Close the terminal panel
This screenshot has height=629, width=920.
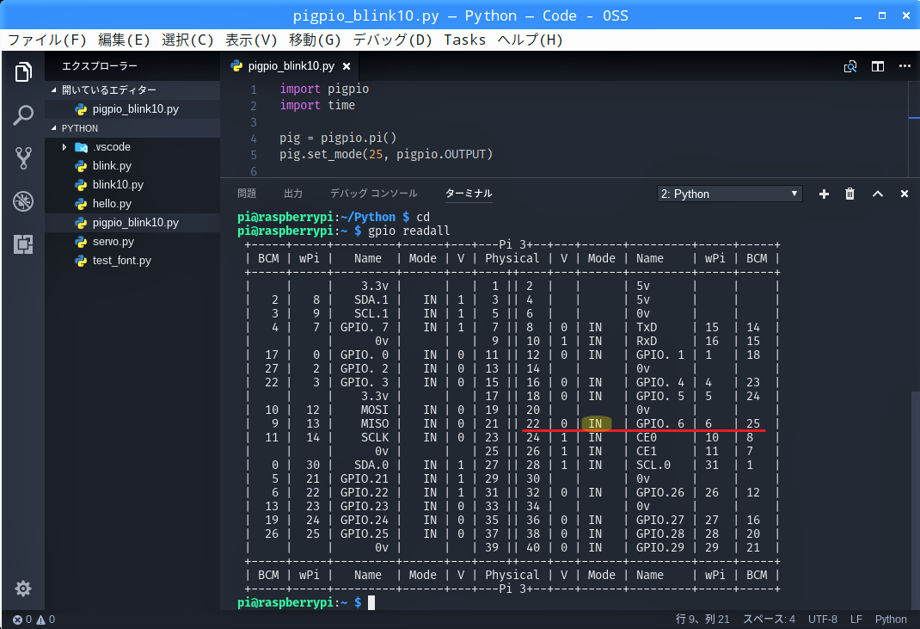tap(905, 194)
